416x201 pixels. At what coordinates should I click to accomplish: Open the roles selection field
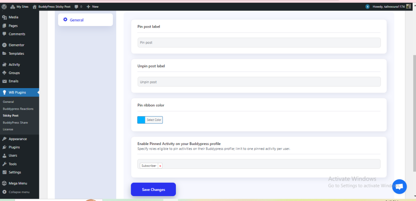pos(268,164)
